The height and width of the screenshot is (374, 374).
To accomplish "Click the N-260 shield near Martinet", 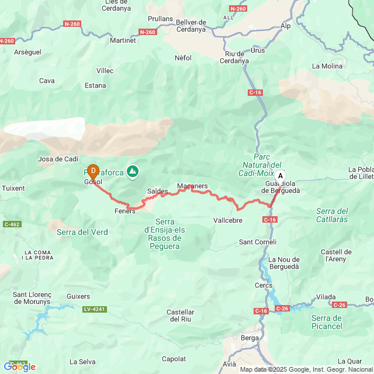I will tap(148, 32).
